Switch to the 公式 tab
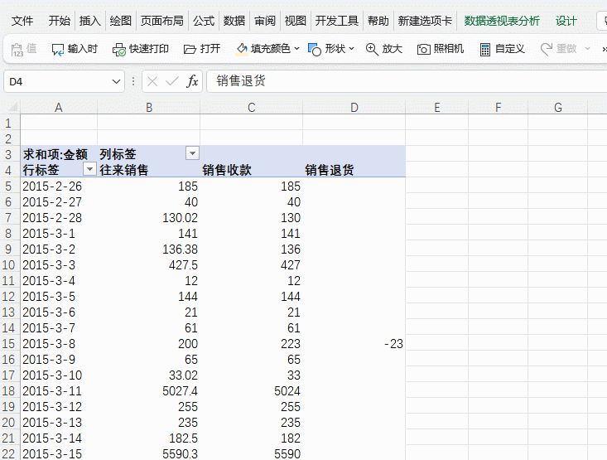The image size is (607, 460). [203, 21]
